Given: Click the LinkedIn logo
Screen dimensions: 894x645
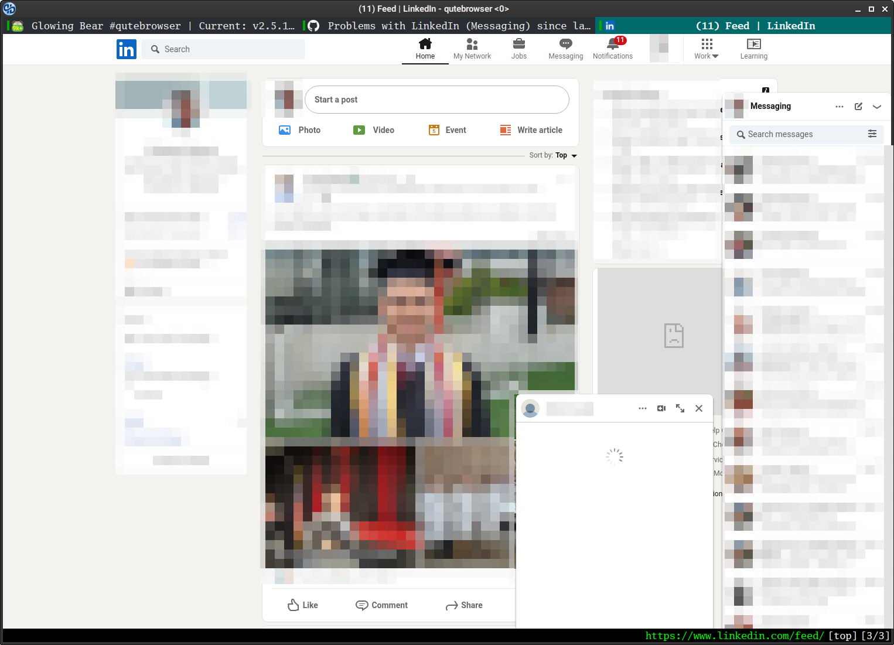Looking at the screenshot, I should coord(127,49).
